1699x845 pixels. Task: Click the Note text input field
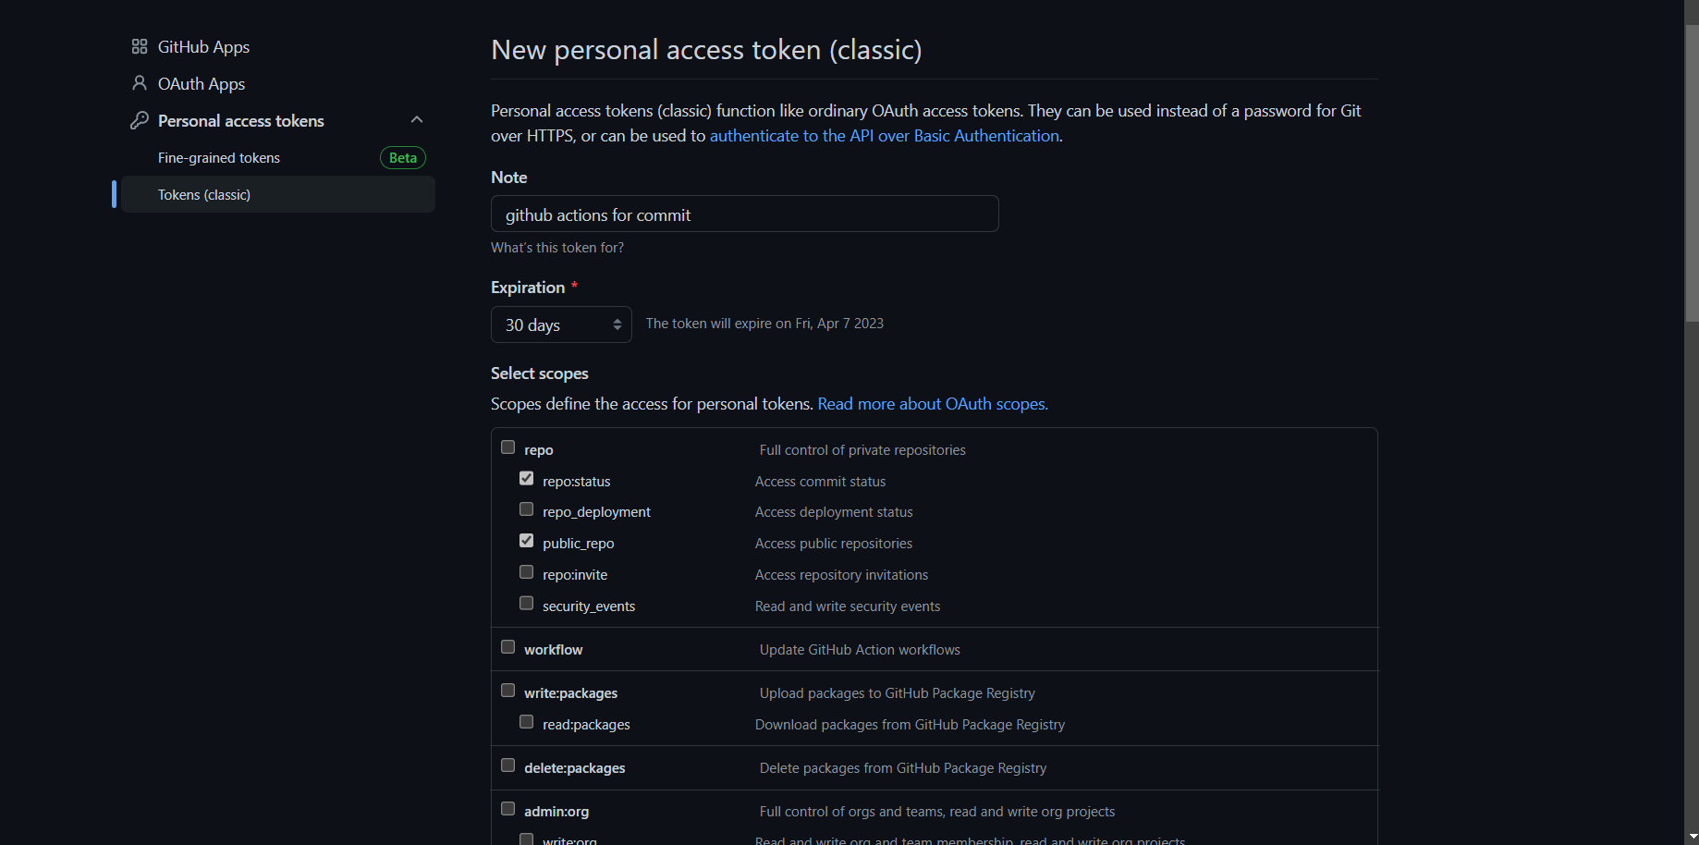[744, 214]
